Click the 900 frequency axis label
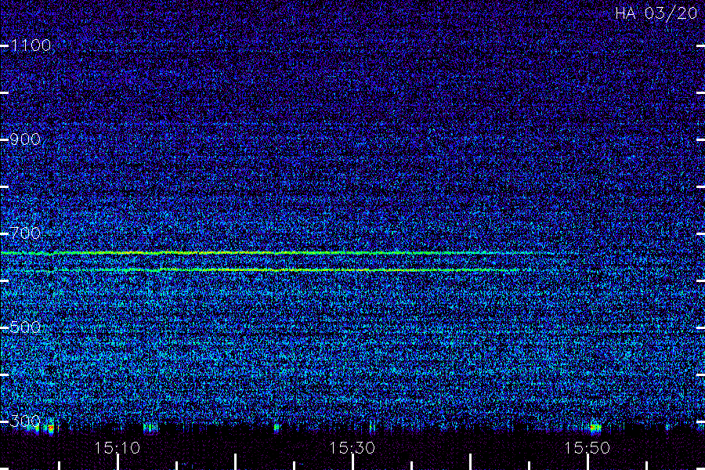Screen dimensions: 705x470 25,139
